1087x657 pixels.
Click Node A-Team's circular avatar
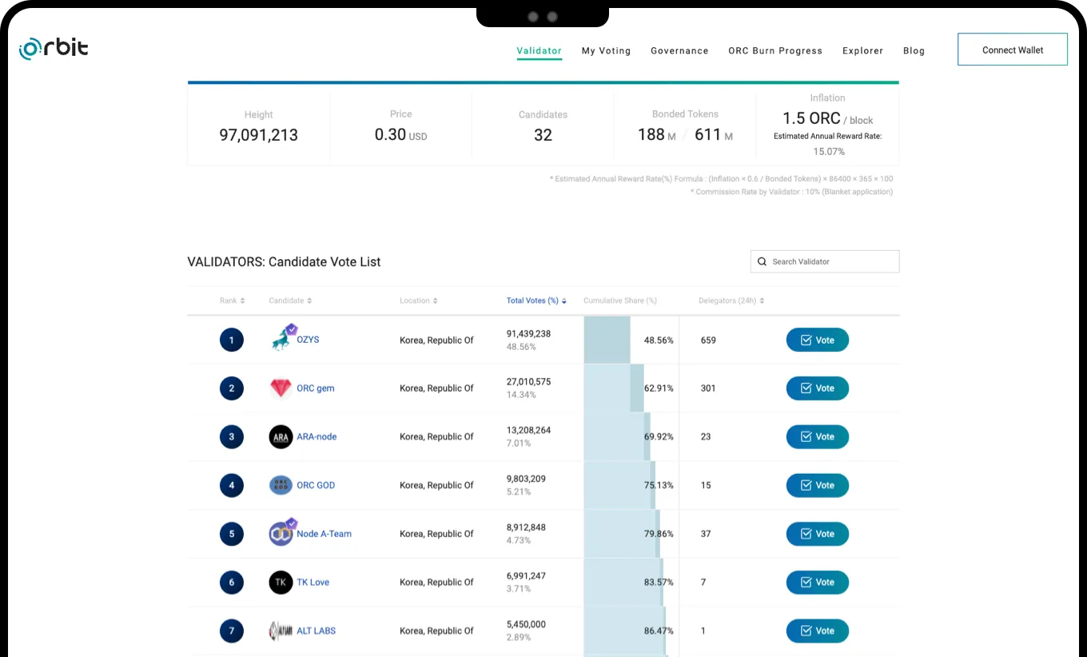coord(281,533)
